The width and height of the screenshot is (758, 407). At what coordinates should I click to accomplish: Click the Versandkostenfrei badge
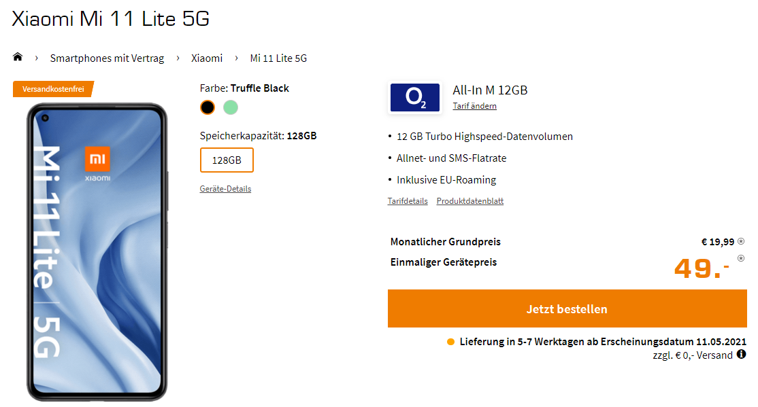coord(53,89)
